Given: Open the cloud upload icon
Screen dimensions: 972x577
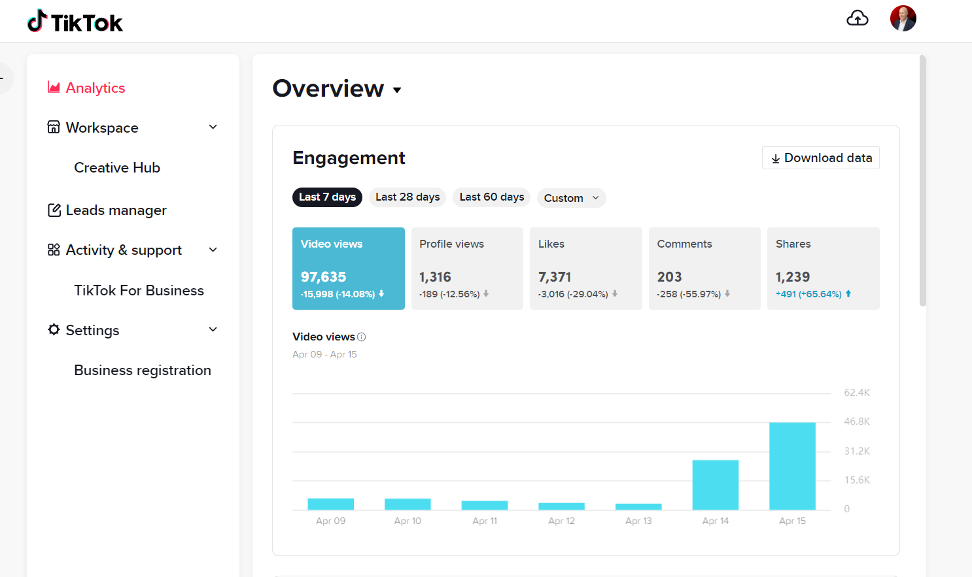Looking at the screenshot, I should (857, 18).
